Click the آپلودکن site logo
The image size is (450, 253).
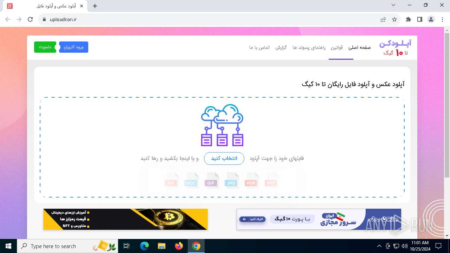[x=396, y=48]
